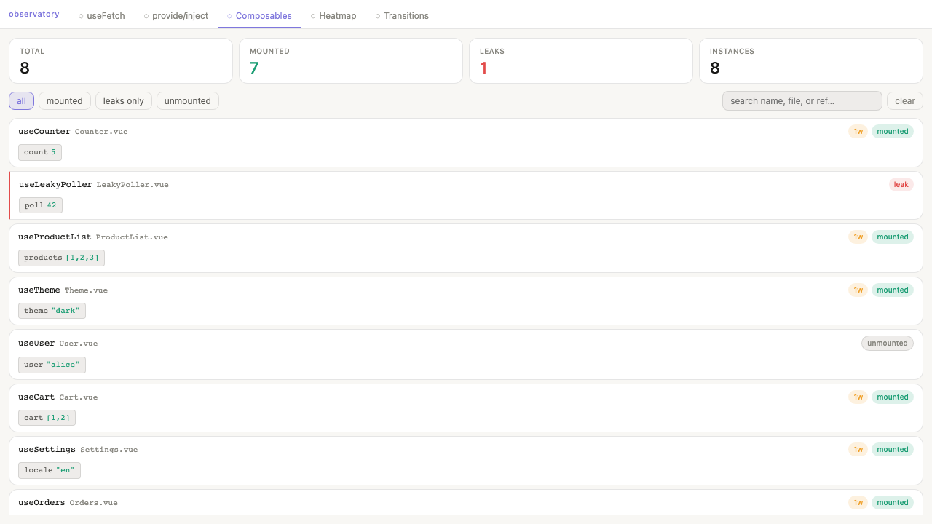Click the status dot beside useFetch tab
Screen dimensions: 932x524
point(80,15)
